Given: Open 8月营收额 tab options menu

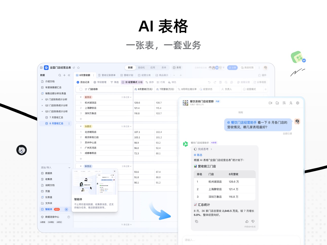Looking at the screenshot, I should [94, 75].
